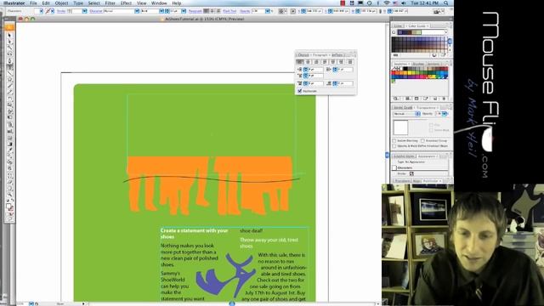Select the Type tool in toolbox
Viewport: 544px width, 306px height.
(9, 66)
